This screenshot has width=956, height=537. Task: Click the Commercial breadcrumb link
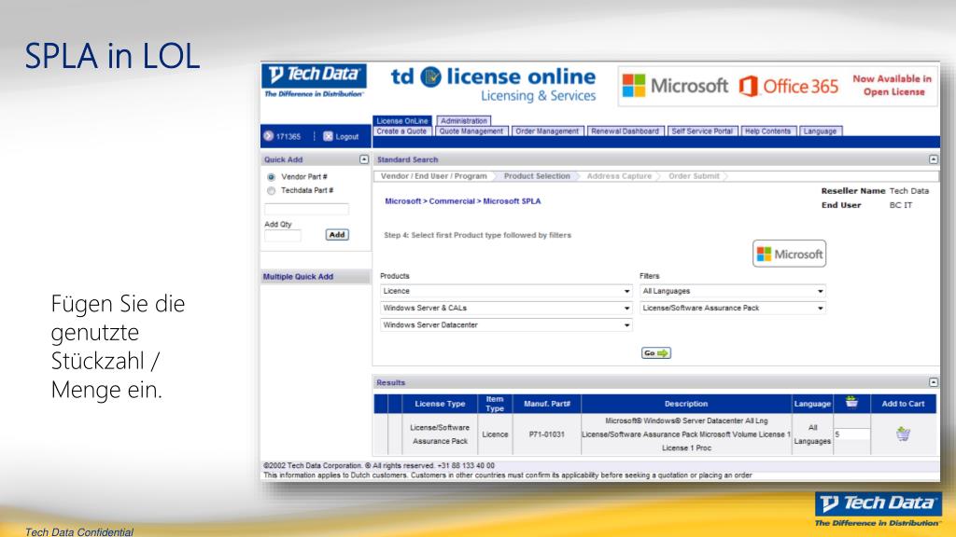click(452, 201)
